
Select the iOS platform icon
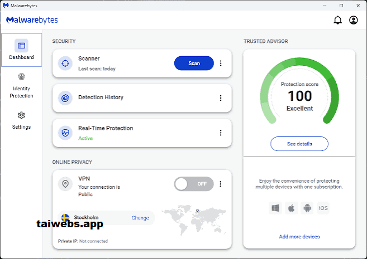[323, 208]
